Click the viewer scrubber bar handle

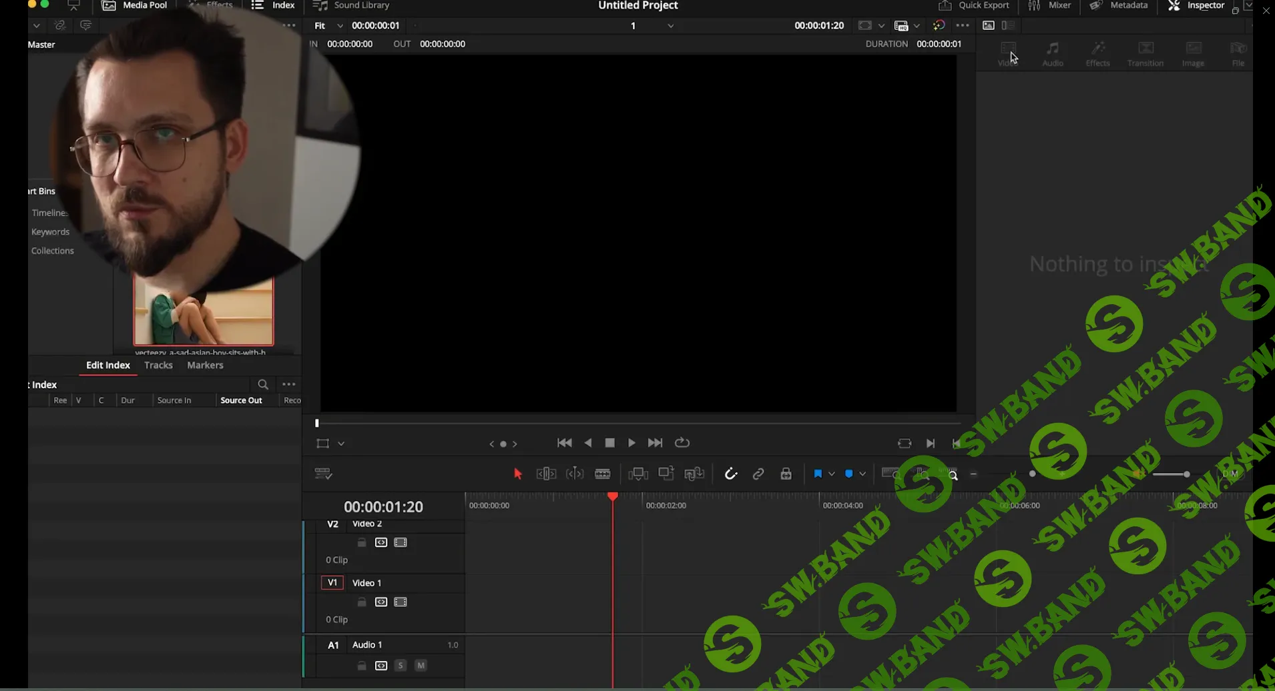[317, 423]
